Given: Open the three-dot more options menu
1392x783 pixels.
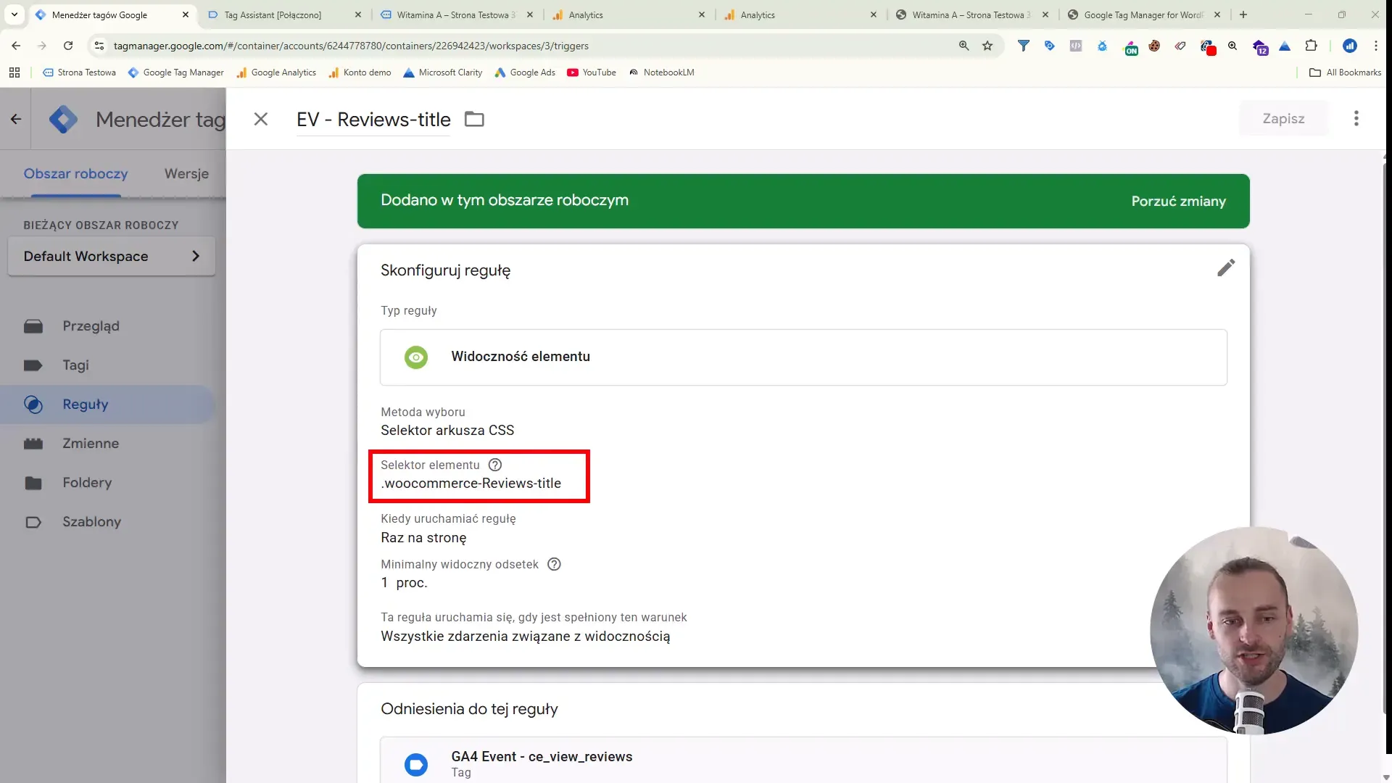Looking at the screenshot, I should (1356, 118).
